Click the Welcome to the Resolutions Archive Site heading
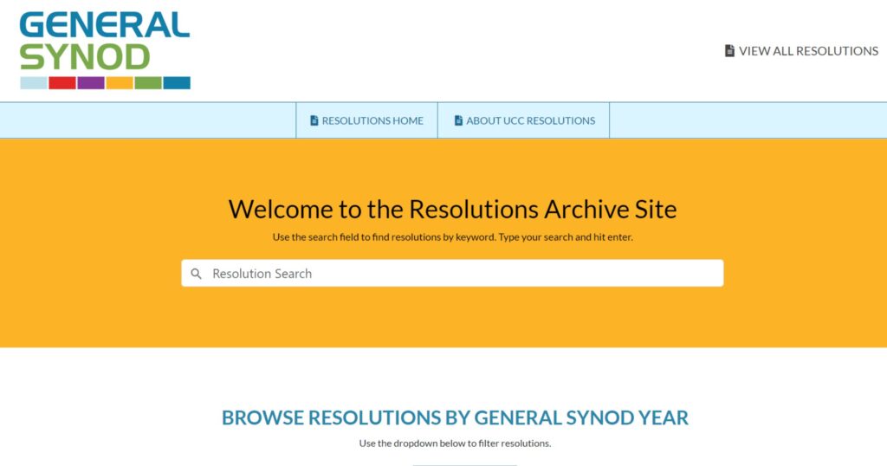This screenshot has width=887, height=466. click(x=452, y=210)
